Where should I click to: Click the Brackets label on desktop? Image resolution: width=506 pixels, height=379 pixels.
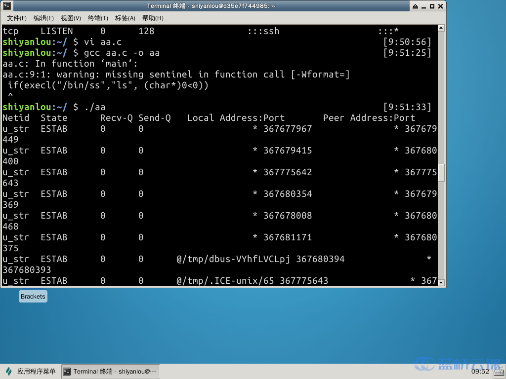pyautogui.click(x=33, y=297)
